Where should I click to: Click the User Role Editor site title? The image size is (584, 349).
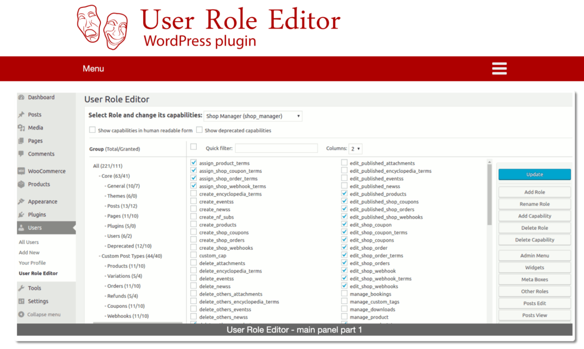pyautogui.click(x=240, y=20)
